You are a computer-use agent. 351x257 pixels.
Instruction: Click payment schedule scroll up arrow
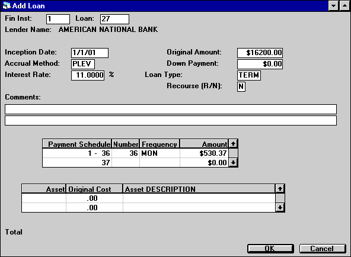tap(233, 144)
